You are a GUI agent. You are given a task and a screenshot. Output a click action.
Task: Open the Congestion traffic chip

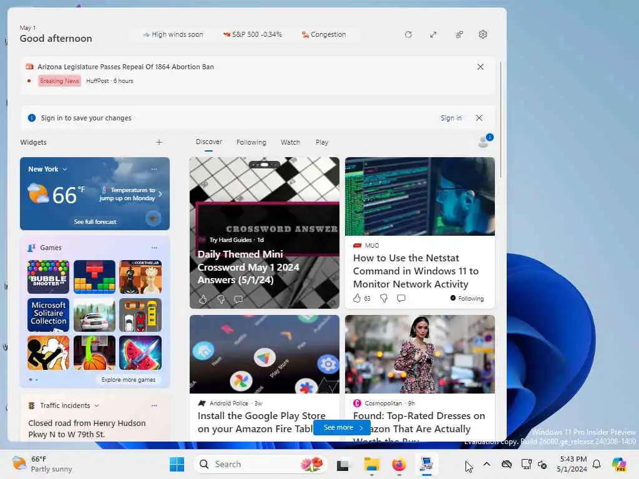[324, 35]
